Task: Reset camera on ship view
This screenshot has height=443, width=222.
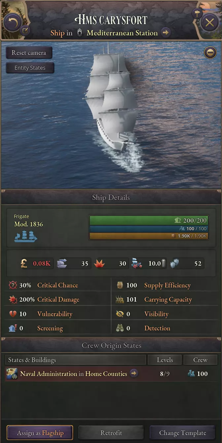Action: (29, 53)
